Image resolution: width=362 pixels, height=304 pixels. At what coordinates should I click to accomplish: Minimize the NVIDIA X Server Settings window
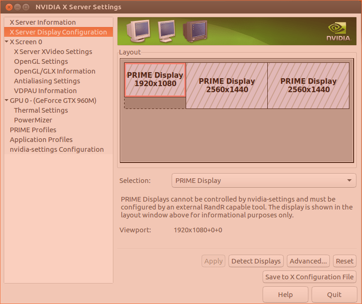pyautogui.click(x=18, y=7)
